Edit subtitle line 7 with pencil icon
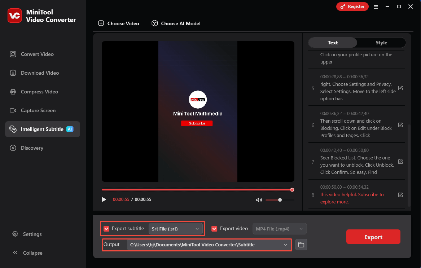 (400, 162)
